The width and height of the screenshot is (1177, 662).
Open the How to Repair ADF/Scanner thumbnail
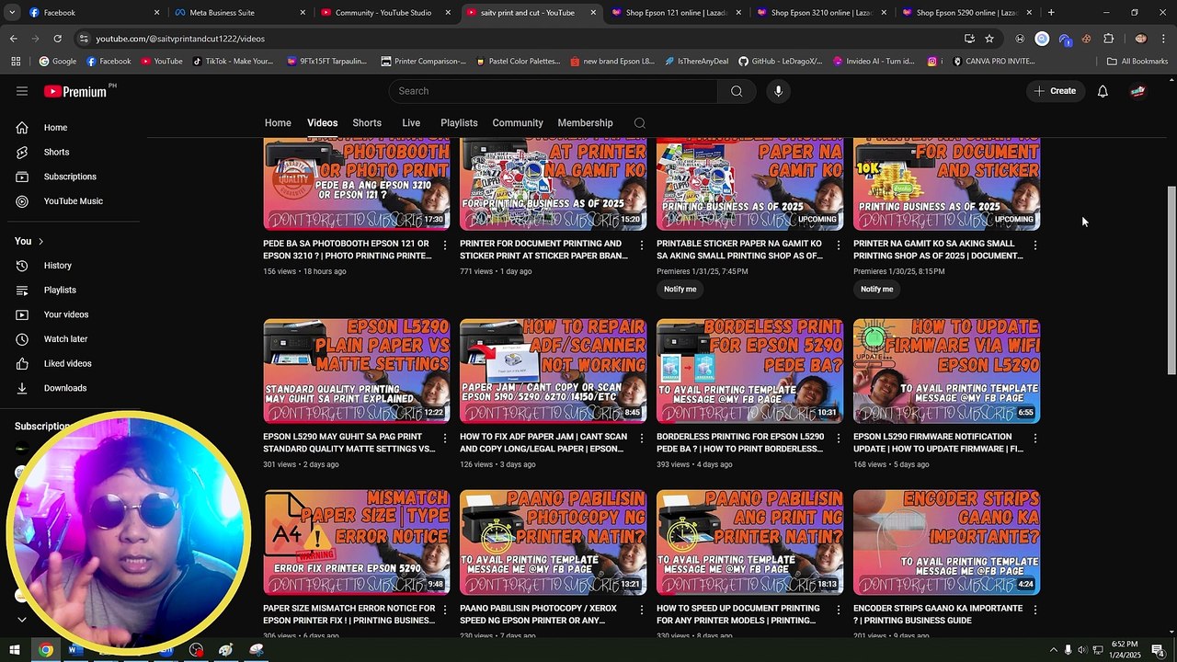click(x=554, y=371)
